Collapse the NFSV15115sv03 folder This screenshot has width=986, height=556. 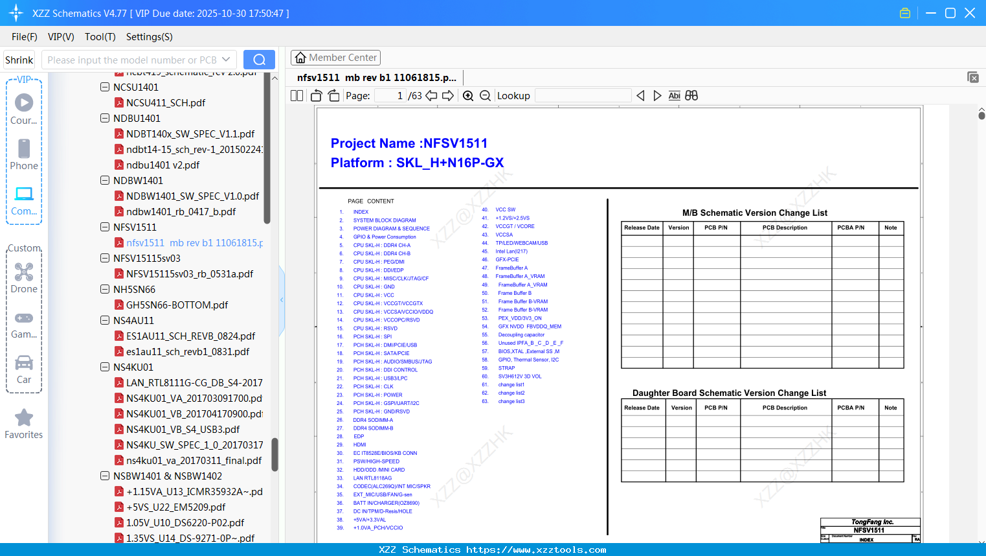(x=105, y=258)
